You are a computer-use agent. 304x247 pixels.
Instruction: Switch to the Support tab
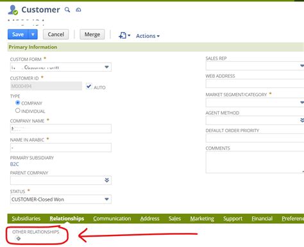233,219
